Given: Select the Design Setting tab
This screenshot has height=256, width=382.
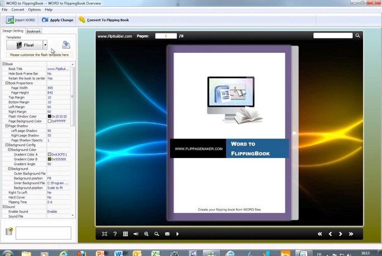Looking at the screenshot, I should coord(13,31).
